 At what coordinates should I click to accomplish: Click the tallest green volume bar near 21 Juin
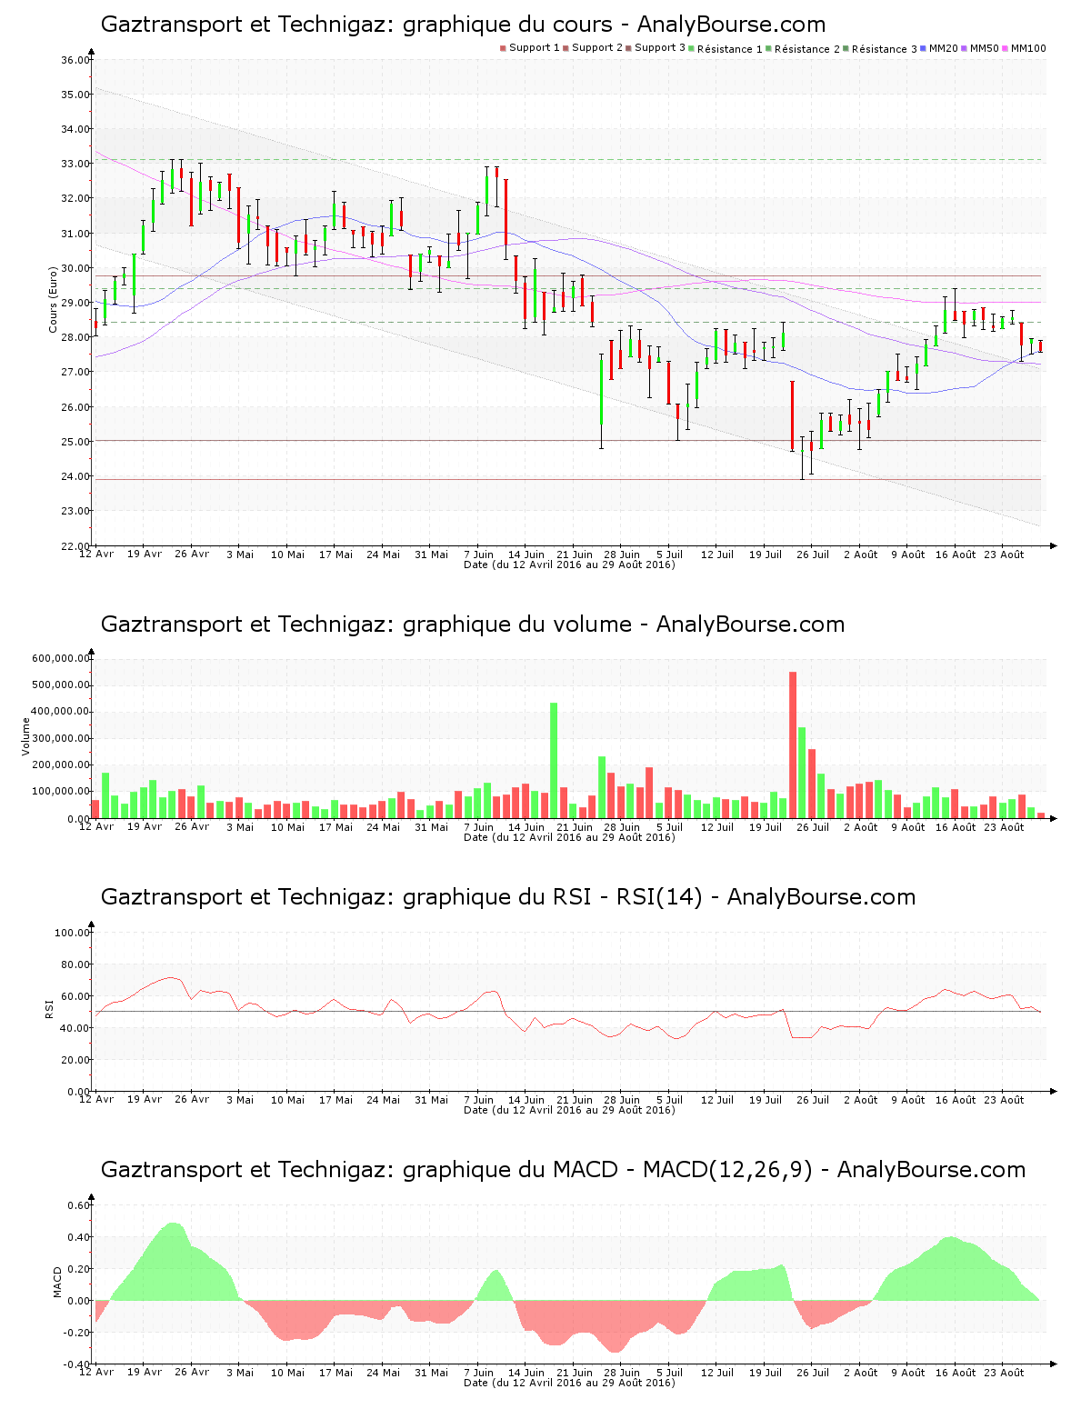click(554, 761)
